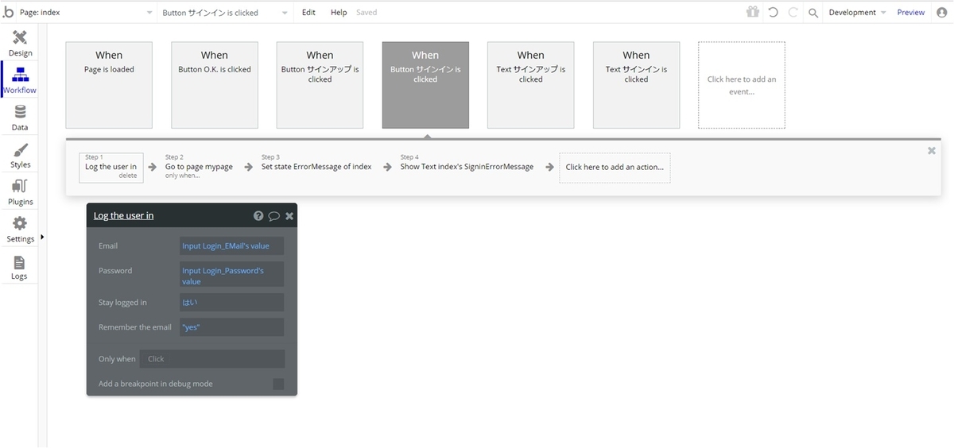Select Step 1 Log the user in

click(x=111, y=167)
